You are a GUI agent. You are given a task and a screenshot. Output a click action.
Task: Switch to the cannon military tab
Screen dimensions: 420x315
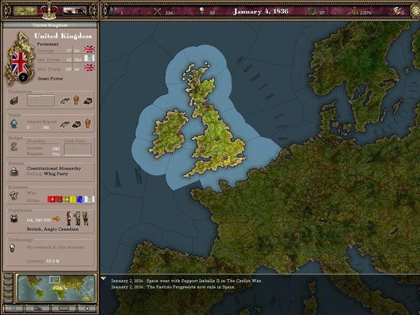(x=74, y=10)
